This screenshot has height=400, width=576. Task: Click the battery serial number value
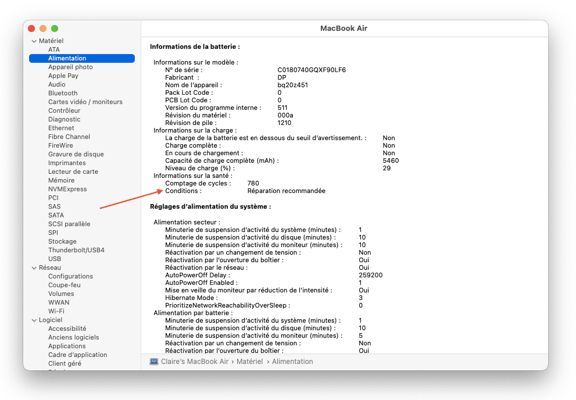pyautogui.click(x=312, y=70)
